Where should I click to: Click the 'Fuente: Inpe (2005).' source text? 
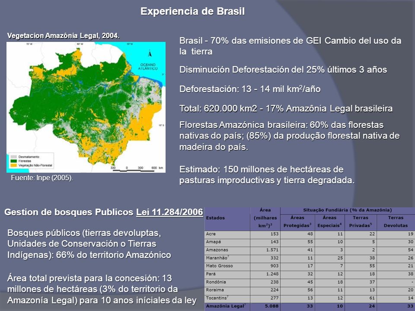pyautogui.click(x=42, y=178)
